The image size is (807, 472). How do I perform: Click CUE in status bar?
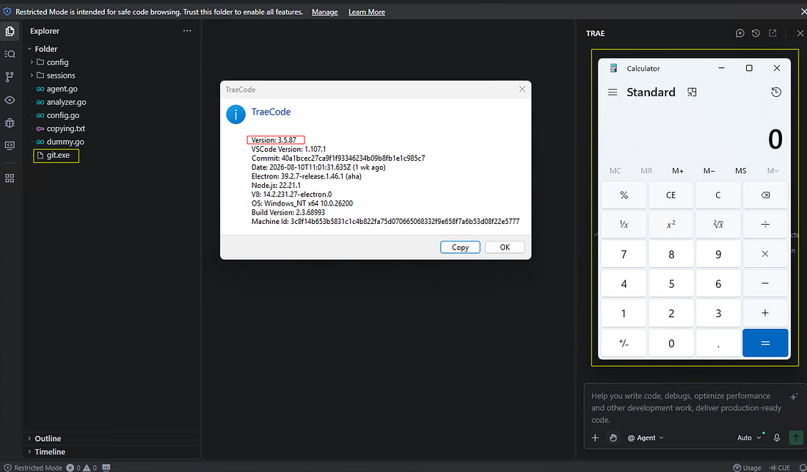tap(779, 468)
